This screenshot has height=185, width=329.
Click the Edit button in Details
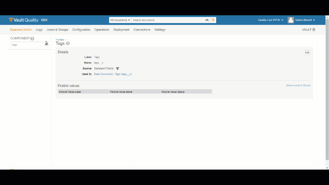(307, 52)
